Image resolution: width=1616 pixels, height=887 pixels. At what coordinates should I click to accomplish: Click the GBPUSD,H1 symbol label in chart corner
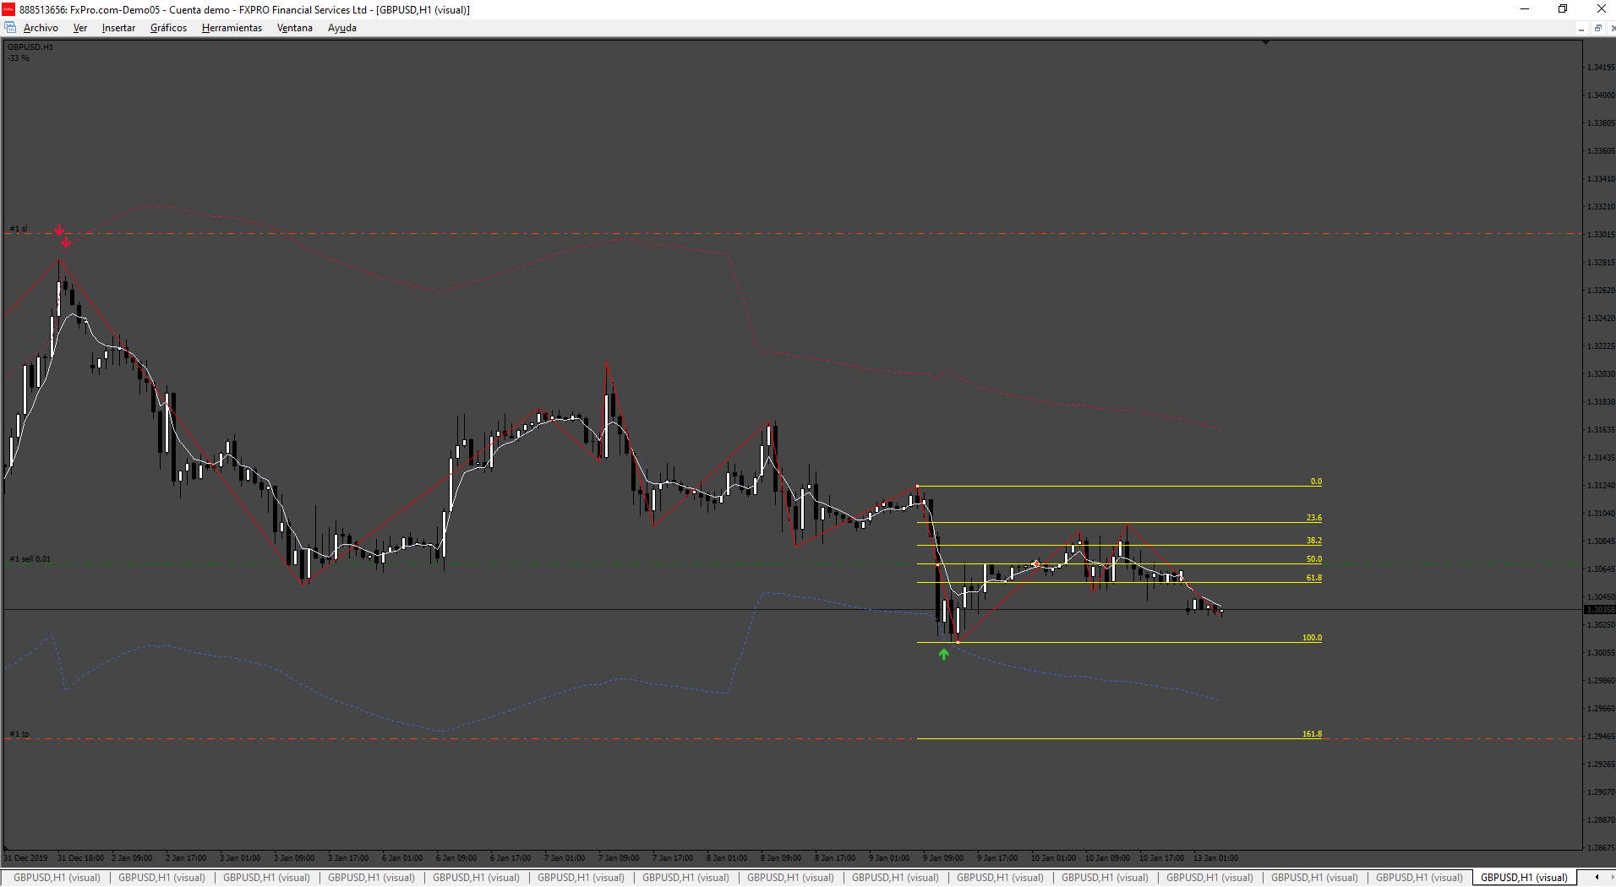30,47
